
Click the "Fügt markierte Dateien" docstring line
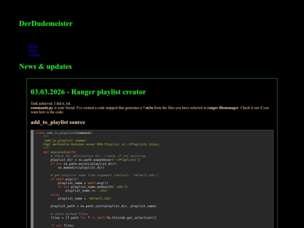(x=101, y=144)
